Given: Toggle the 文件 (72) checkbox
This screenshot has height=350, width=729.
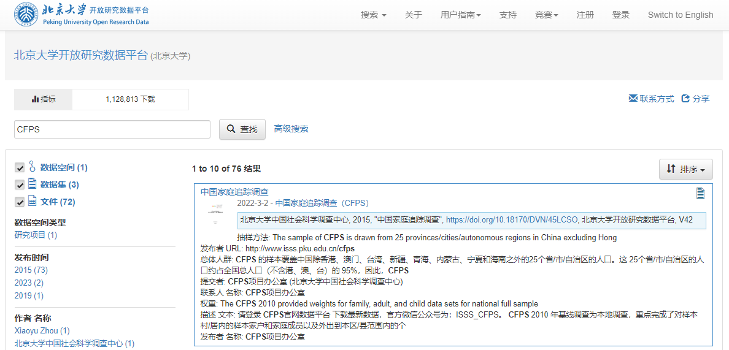Looking at the screenshot, I should coord(20,202).
